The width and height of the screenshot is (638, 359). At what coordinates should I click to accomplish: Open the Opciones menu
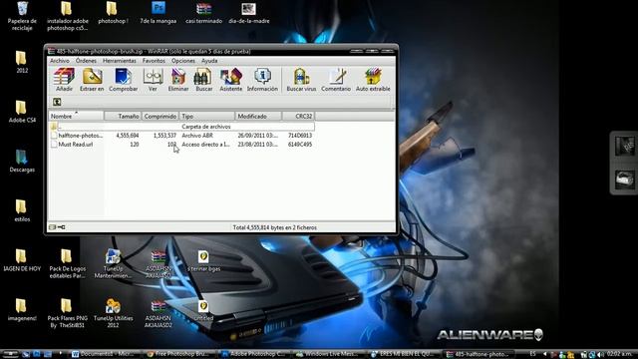tap(183, 61)
